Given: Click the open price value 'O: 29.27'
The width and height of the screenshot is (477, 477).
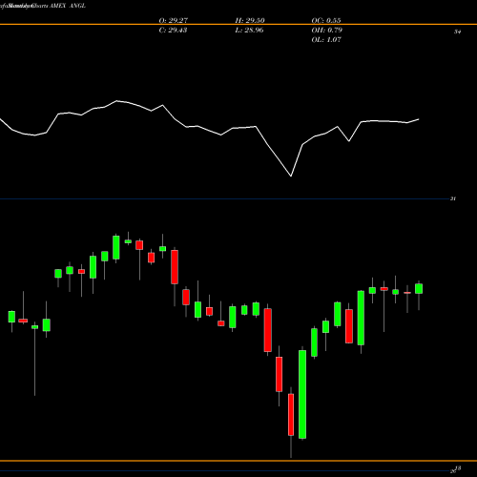Looking at the screenshot, I should point(174,21).
